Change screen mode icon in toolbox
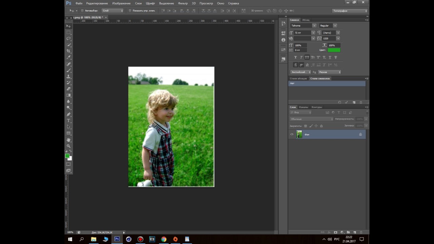434x244 pixels. click(x=68, y=170)
